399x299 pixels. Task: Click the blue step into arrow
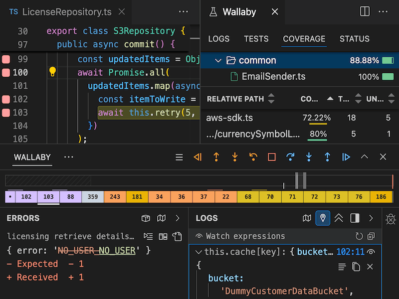pyautogui.click(x=309, y=157)
